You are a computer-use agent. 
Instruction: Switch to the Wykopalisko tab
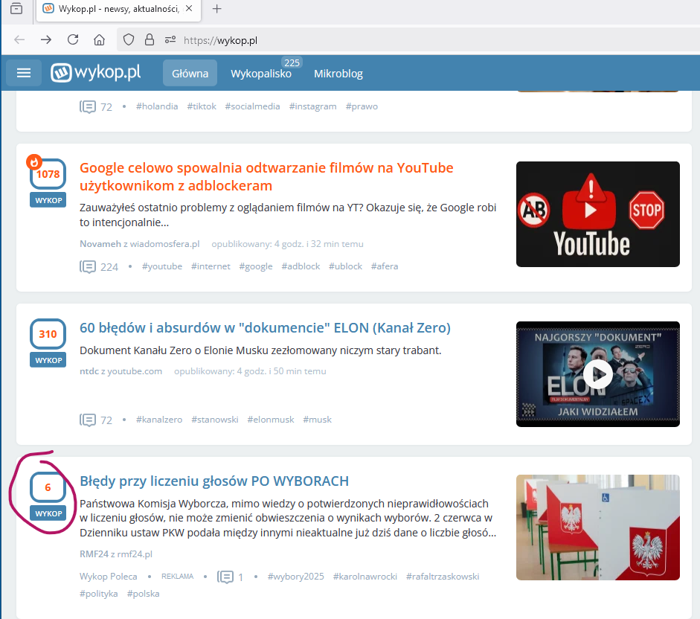[260, 74]
